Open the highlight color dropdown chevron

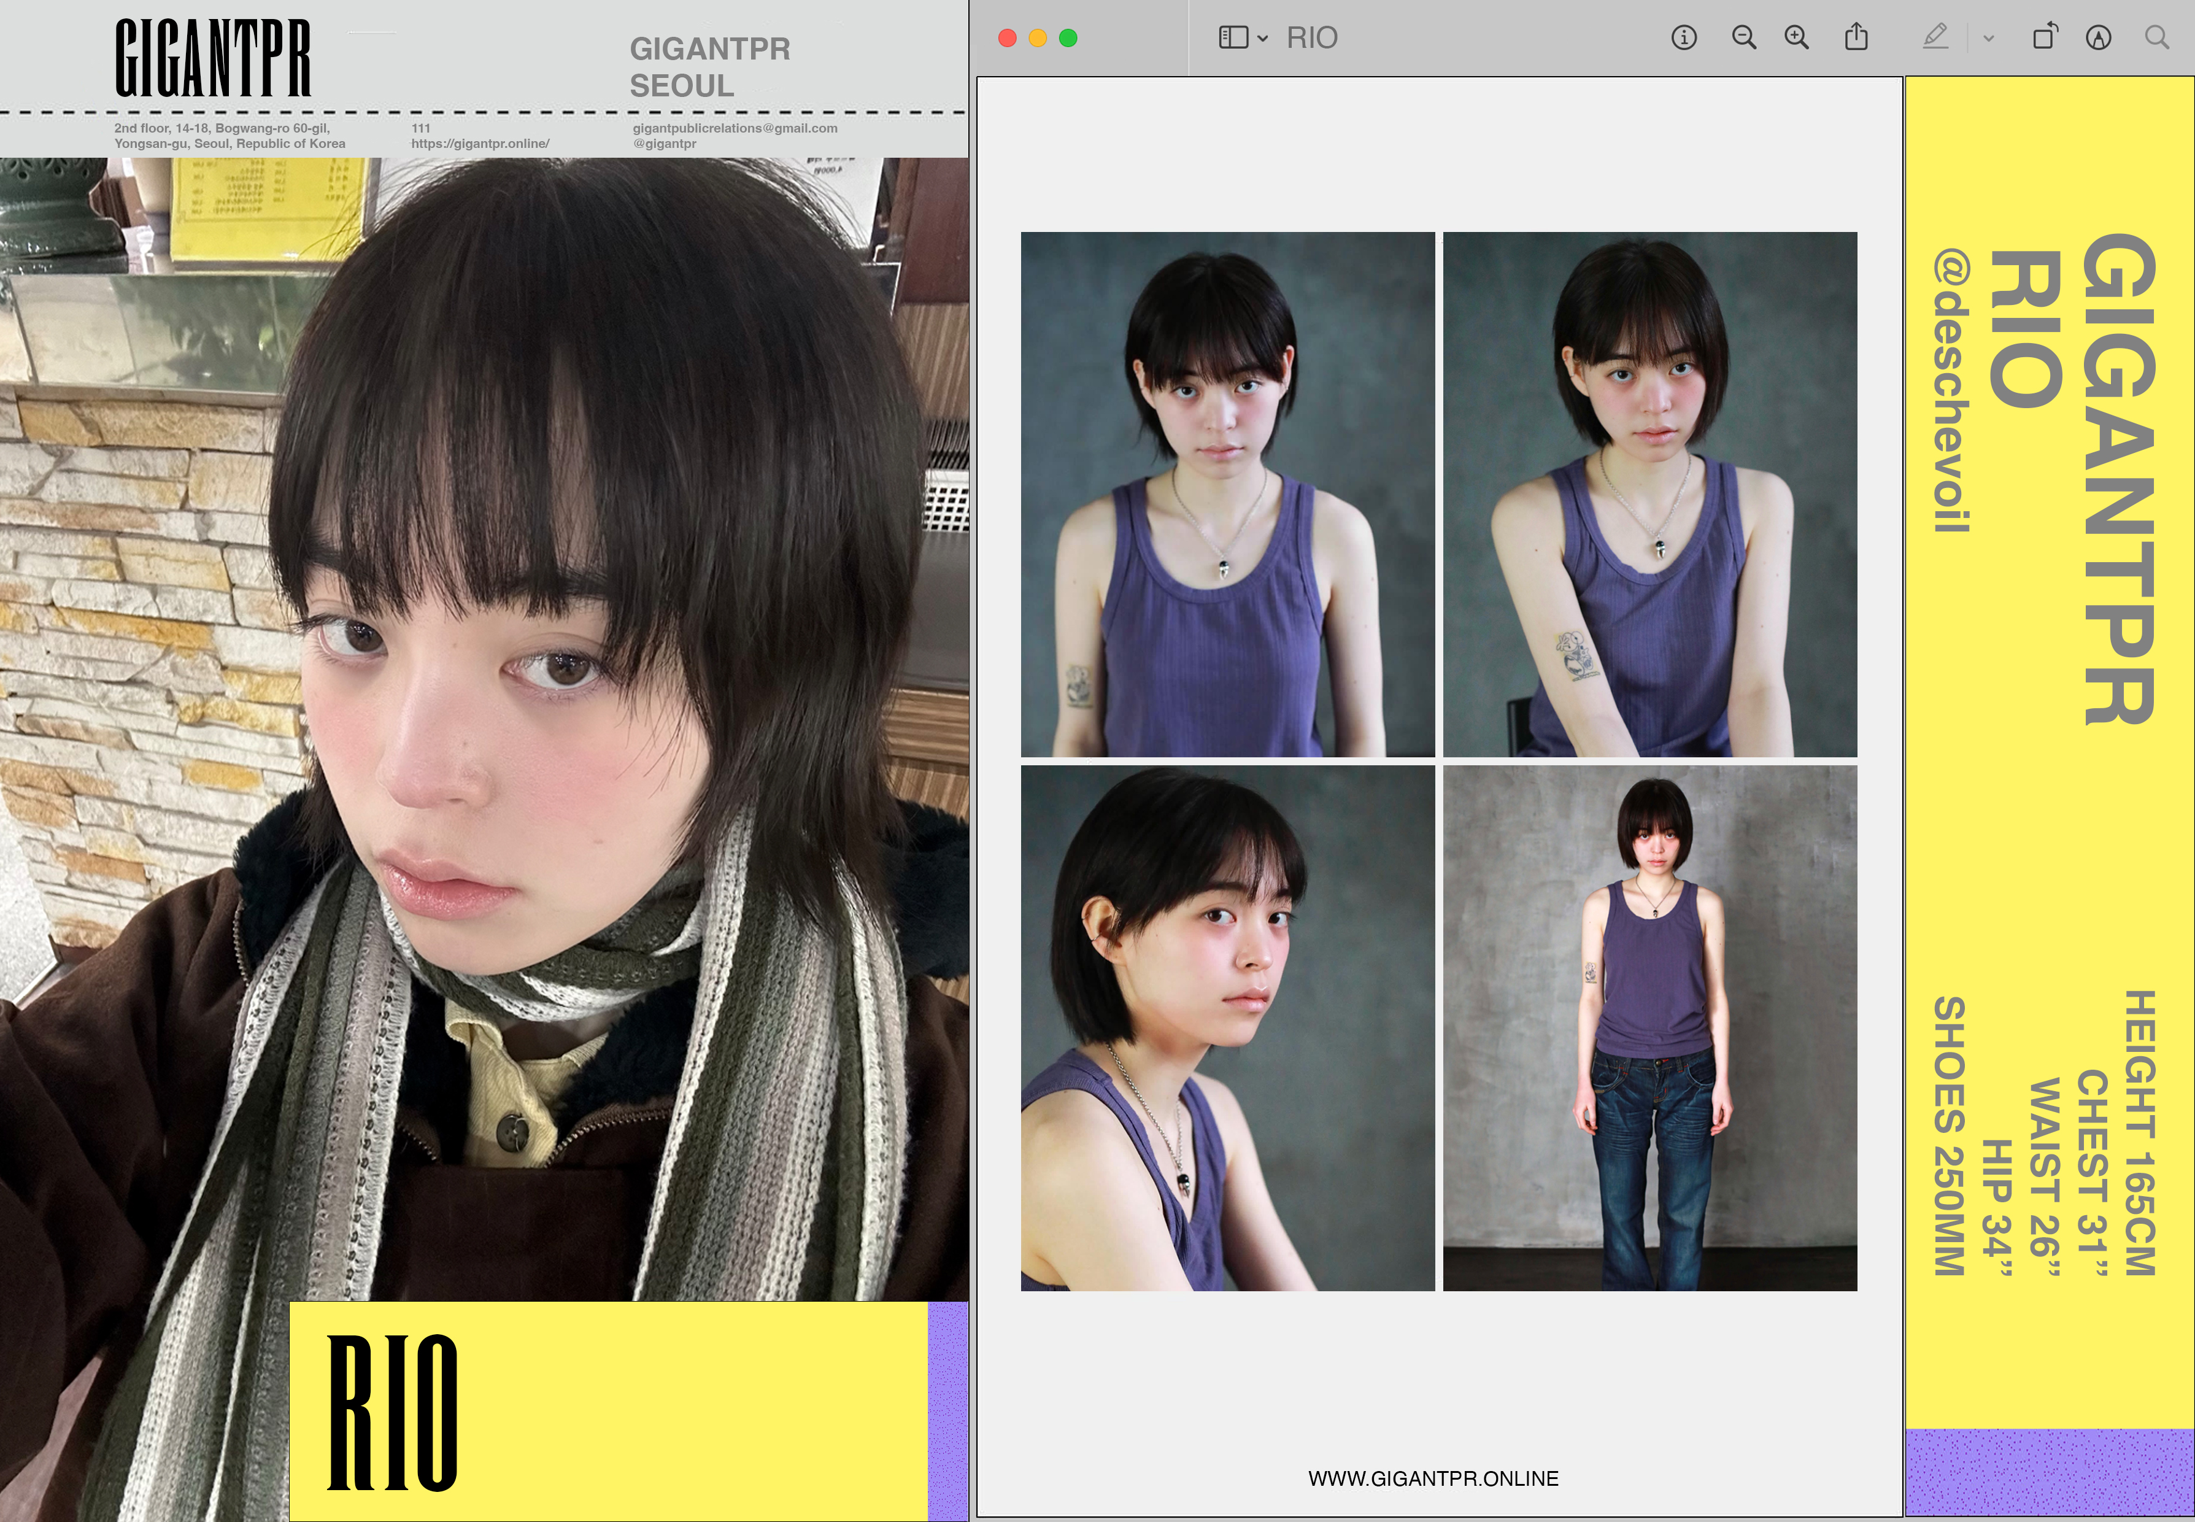[x=1988, y=39]
